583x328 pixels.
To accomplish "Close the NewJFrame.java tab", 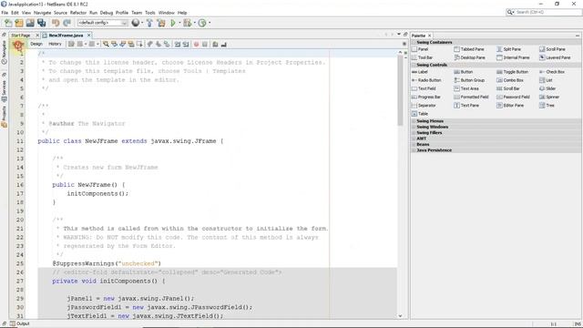I will (89, 36).
